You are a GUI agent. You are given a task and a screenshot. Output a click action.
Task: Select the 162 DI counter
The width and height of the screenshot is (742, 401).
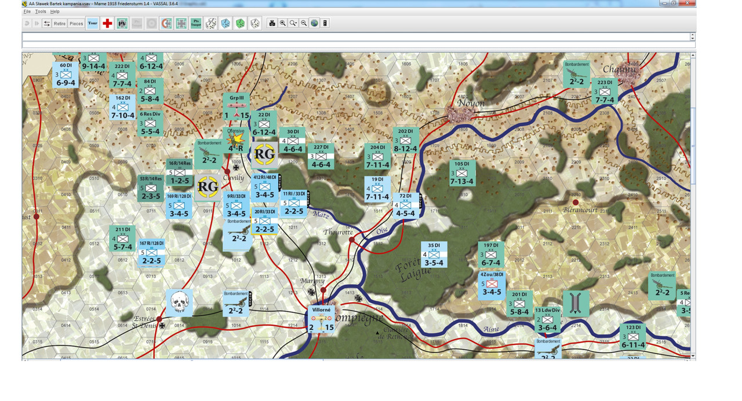[122, 107]
